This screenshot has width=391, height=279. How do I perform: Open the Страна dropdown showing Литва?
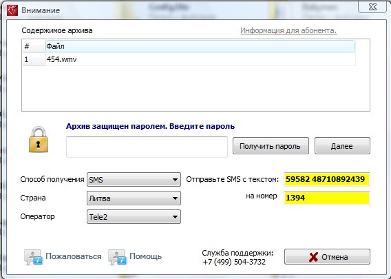tap(134, 198)
